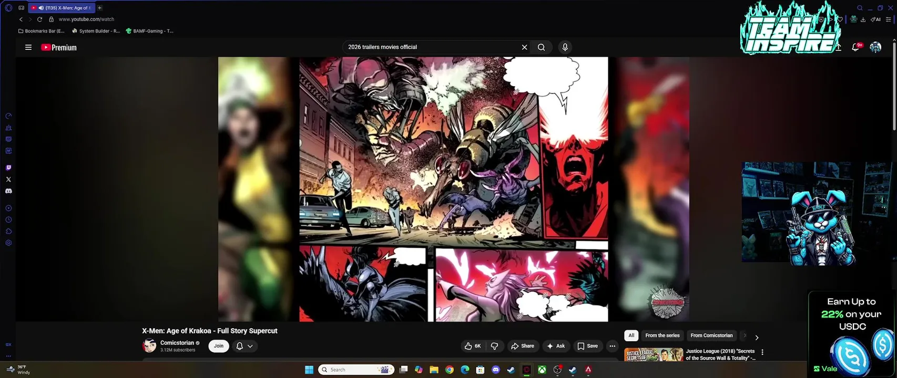Open browser downloads panel
897x378 pixels.
863,19
